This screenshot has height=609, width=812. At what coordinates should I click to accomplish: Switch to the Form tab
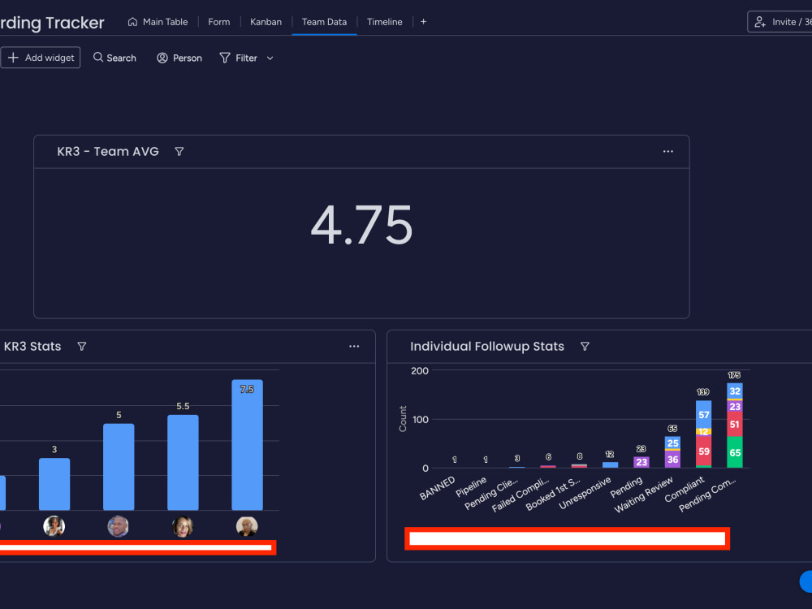pos(219,22)
